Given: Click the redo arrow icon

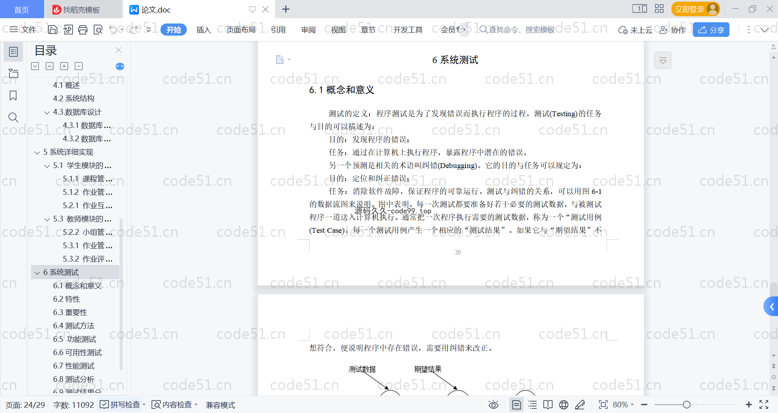Looking at the screenshot, I should coord(134,30).
